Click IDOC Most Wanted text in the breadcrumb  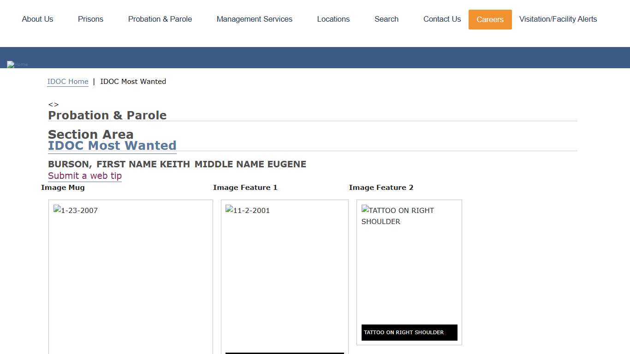click(133, 82)
